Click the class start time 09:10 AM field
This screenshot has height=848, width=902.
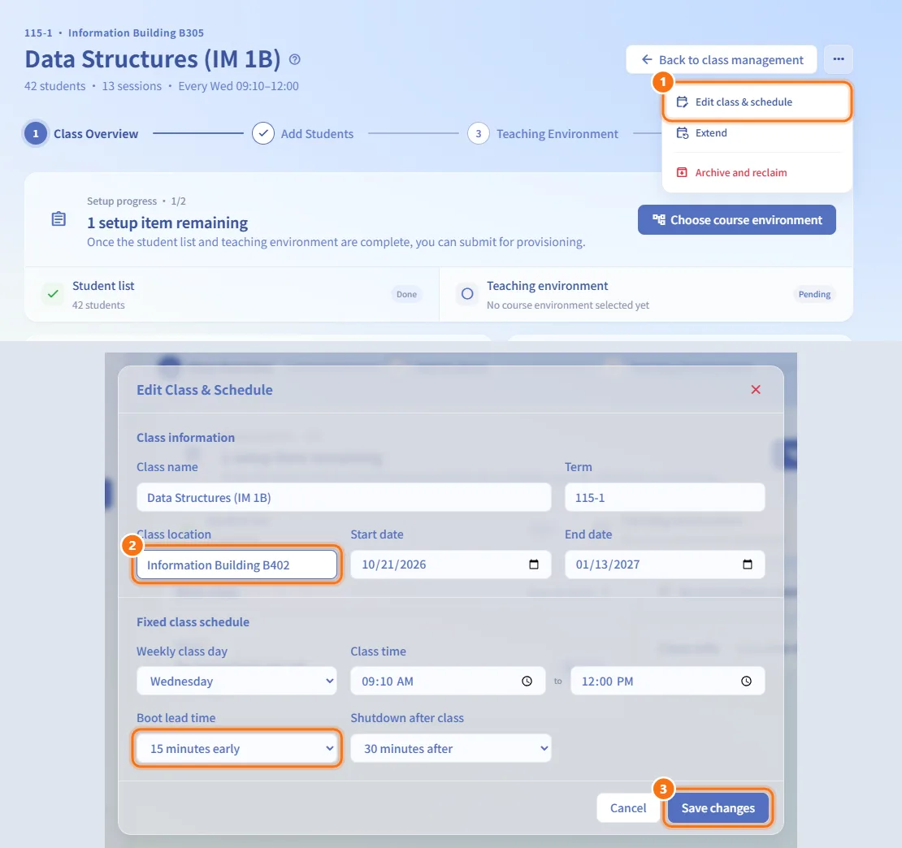point(448,681)
